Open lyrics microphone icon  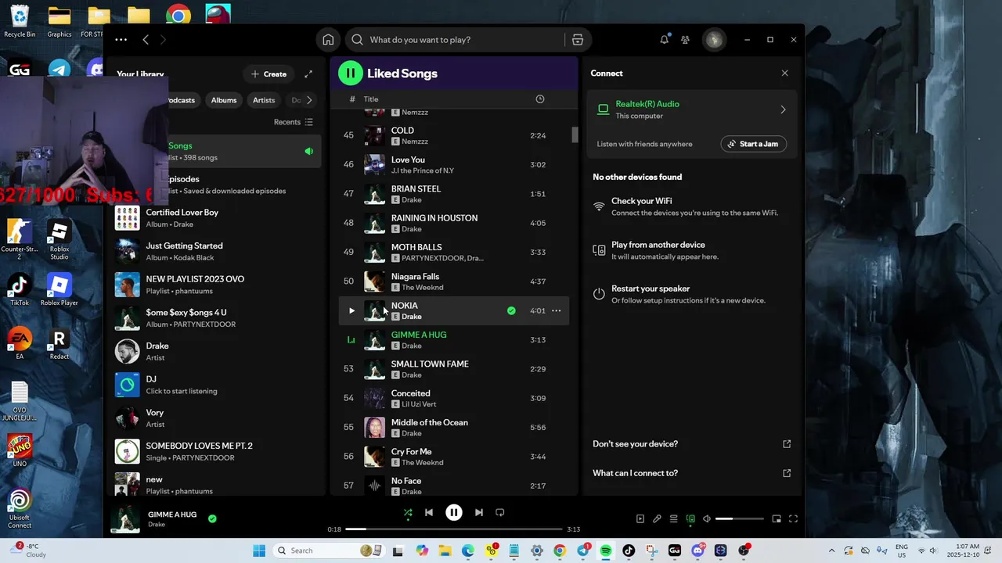[657, 518]
